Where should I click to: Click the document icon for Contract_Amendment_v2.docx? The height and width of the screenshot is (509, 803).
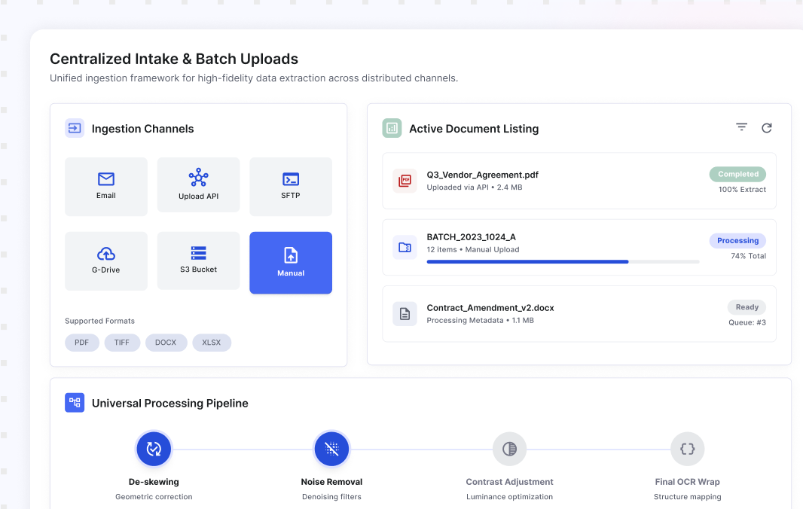(405, 314)
